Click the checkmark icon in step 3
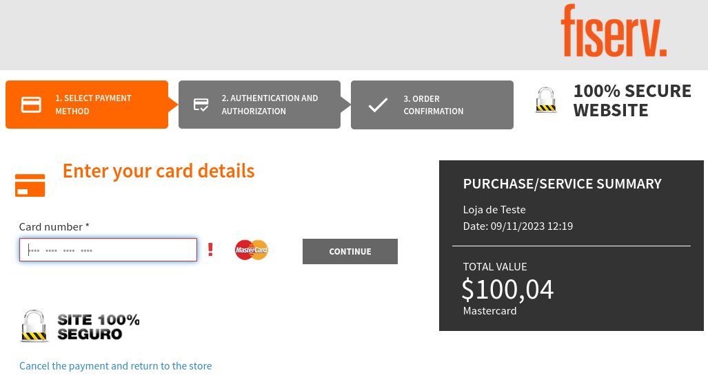 pyautogui.click(x=378, y=105)
